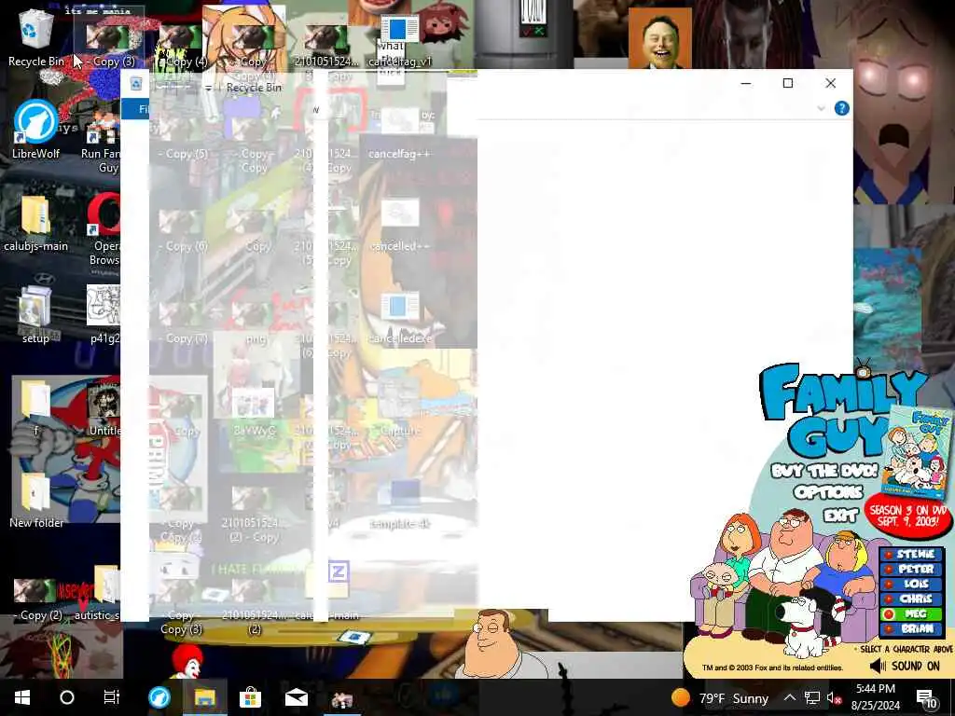Screen dimensions: 955x716
Task: Switch to File Explorer in the taskbar
Action: pyautogui.click(x=204, y=697)
